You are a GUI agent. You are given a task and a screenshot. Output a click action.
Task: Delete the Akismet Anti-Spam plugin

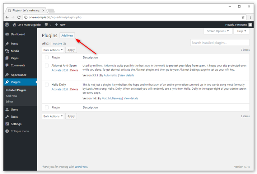(74, 70)
